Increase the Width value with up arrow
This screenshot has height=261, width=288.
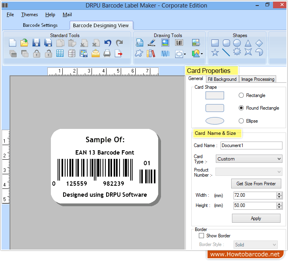(279, 194)
